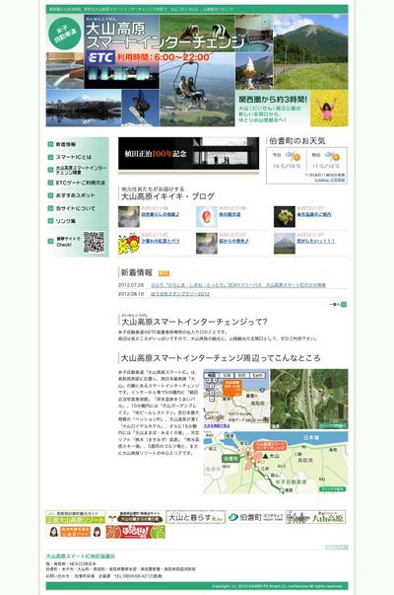Click the ETC logo in the header
394x595 pixels.
100,57
